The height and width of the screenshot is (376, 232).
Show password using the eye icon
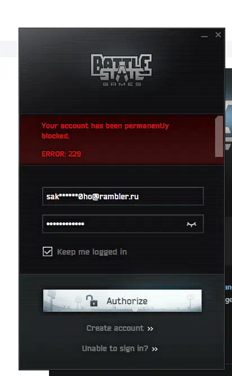pos(191,224)
